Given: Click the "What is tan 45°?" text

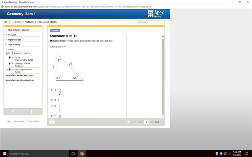Looking at the screenshot, I should [58, 47].
